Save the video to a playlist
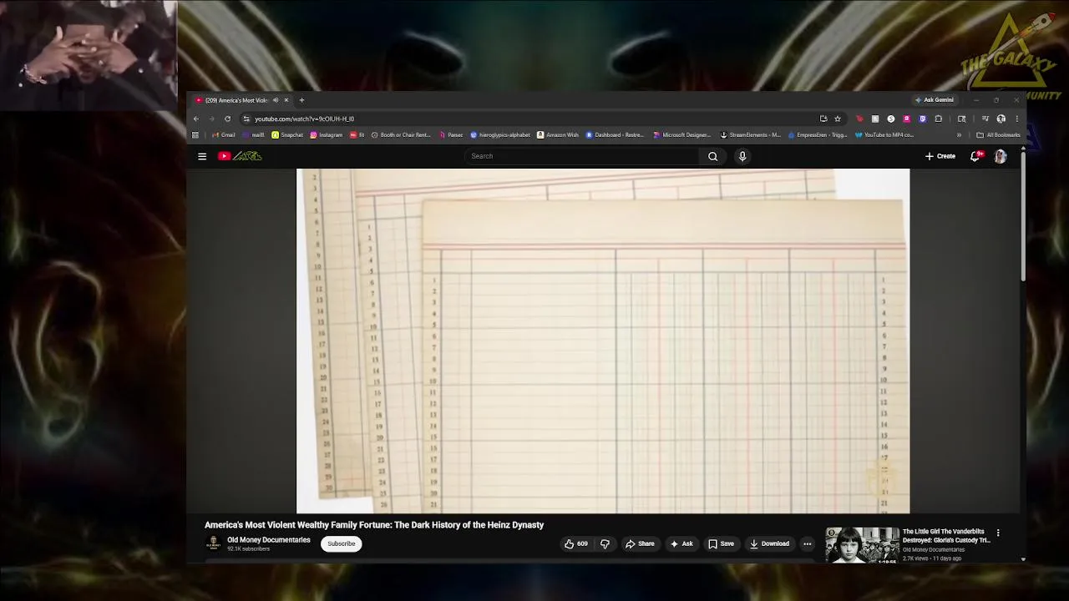This screenshot has height=601, width=1069. [721, 544]
